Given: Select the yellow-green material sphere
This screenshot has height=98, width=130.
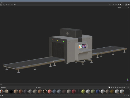Looking at the screenshot, I should [x=83, y=91].
